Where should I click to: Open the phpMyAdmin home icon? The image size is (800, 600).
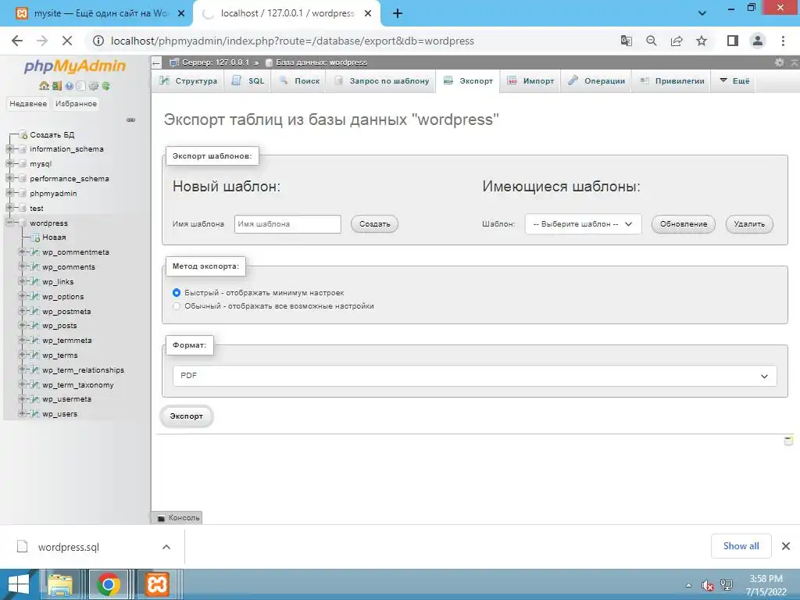[x=45, y=86]
